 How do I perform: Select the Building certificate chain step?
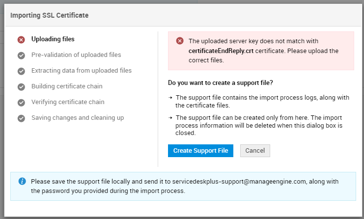click(x=67, y=86)
